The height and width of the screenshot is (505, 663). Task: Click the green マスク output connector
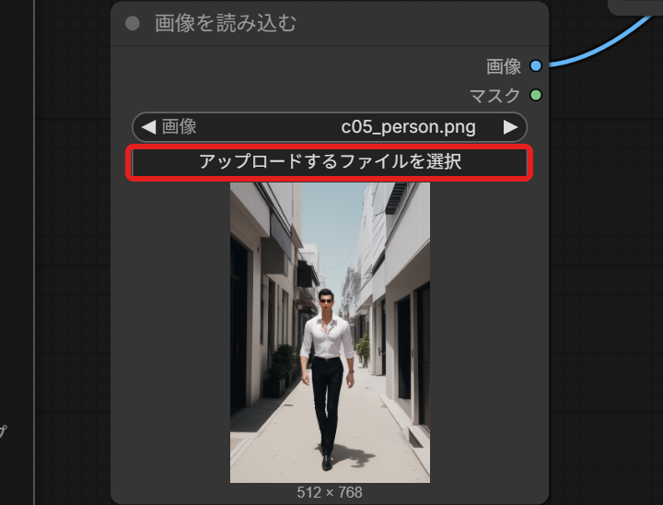(536, 95)
